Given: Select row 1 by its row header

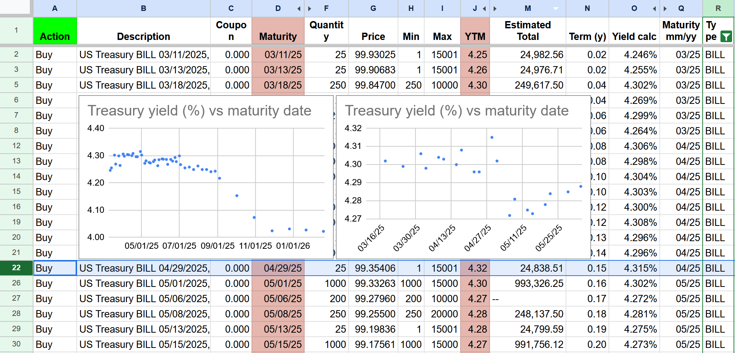Looking at the screenshot, I should point(16,31).
